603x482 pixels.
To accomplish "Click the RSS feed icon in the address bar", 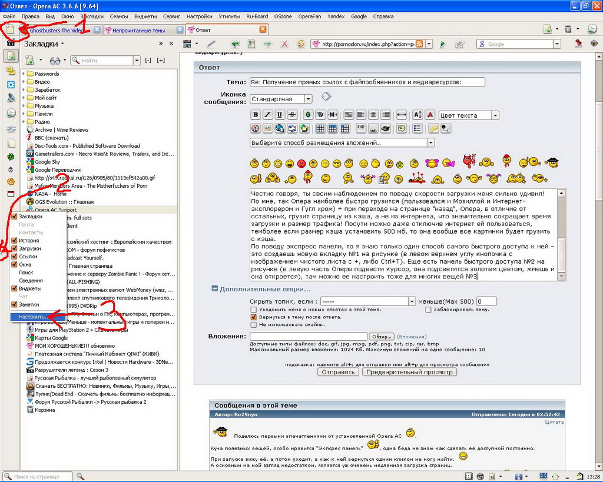I will pyautogui.click(x=419, y=44).
